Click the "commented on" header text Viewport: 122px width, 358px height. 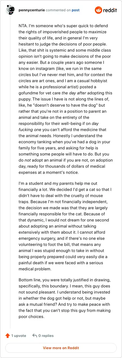coord(58,10)
